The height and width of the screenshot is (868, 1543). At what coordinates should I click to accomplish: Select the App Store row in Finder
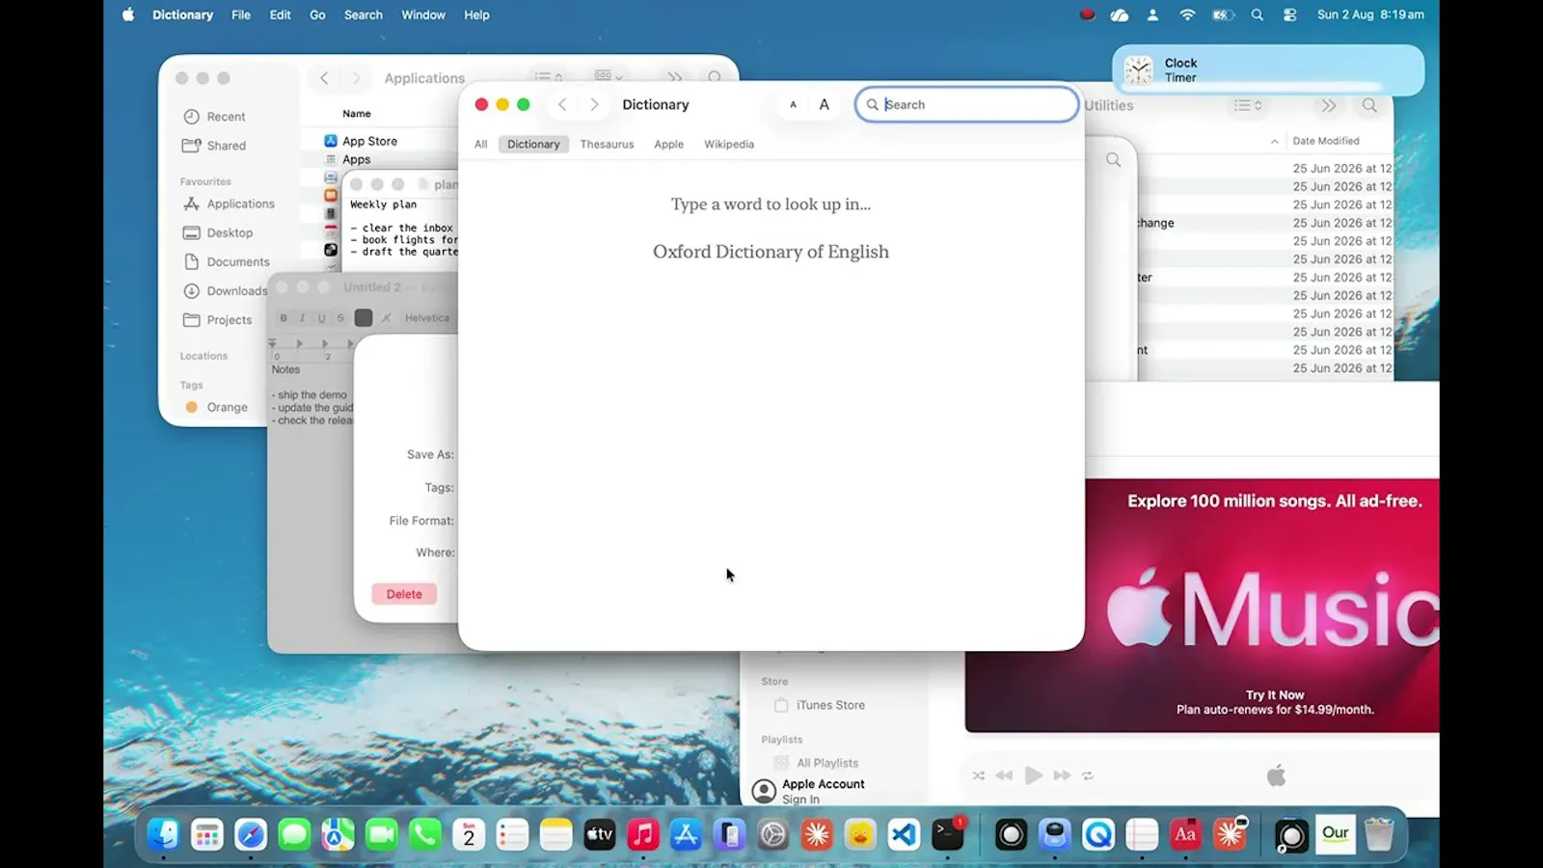[x=369, y=141]
